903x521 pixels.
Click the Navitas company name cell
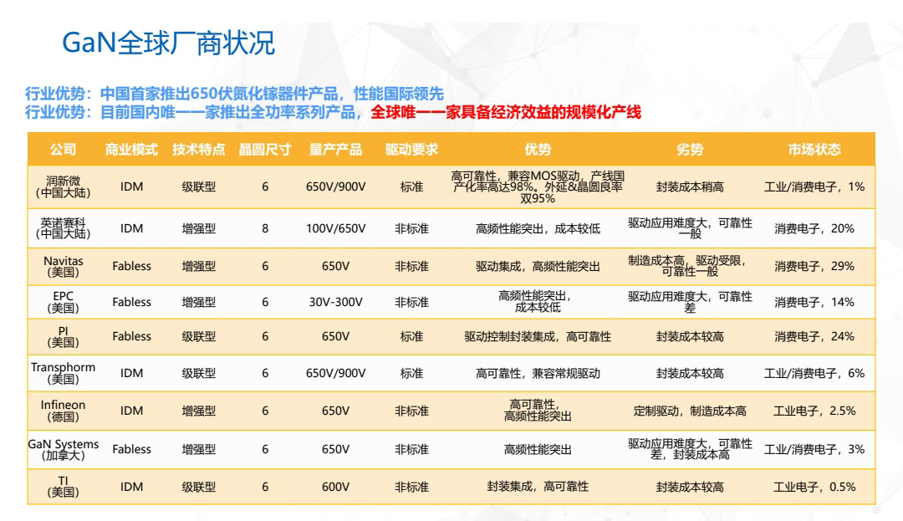(x=63, y=266)
